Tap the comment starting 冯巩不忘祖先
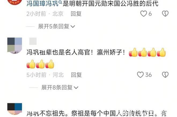This screenshot has height=117, width=177. (x=97, y=113)
